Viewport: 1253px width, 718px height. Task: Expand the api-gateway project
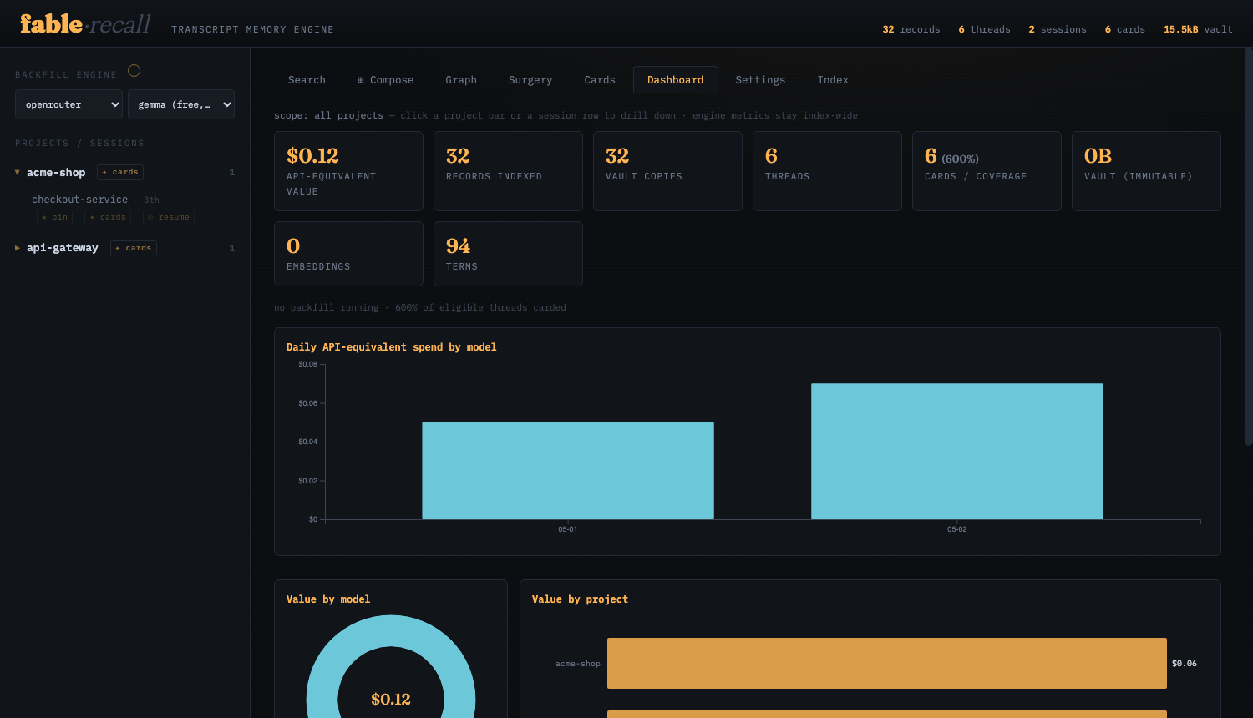pos(18,248)
